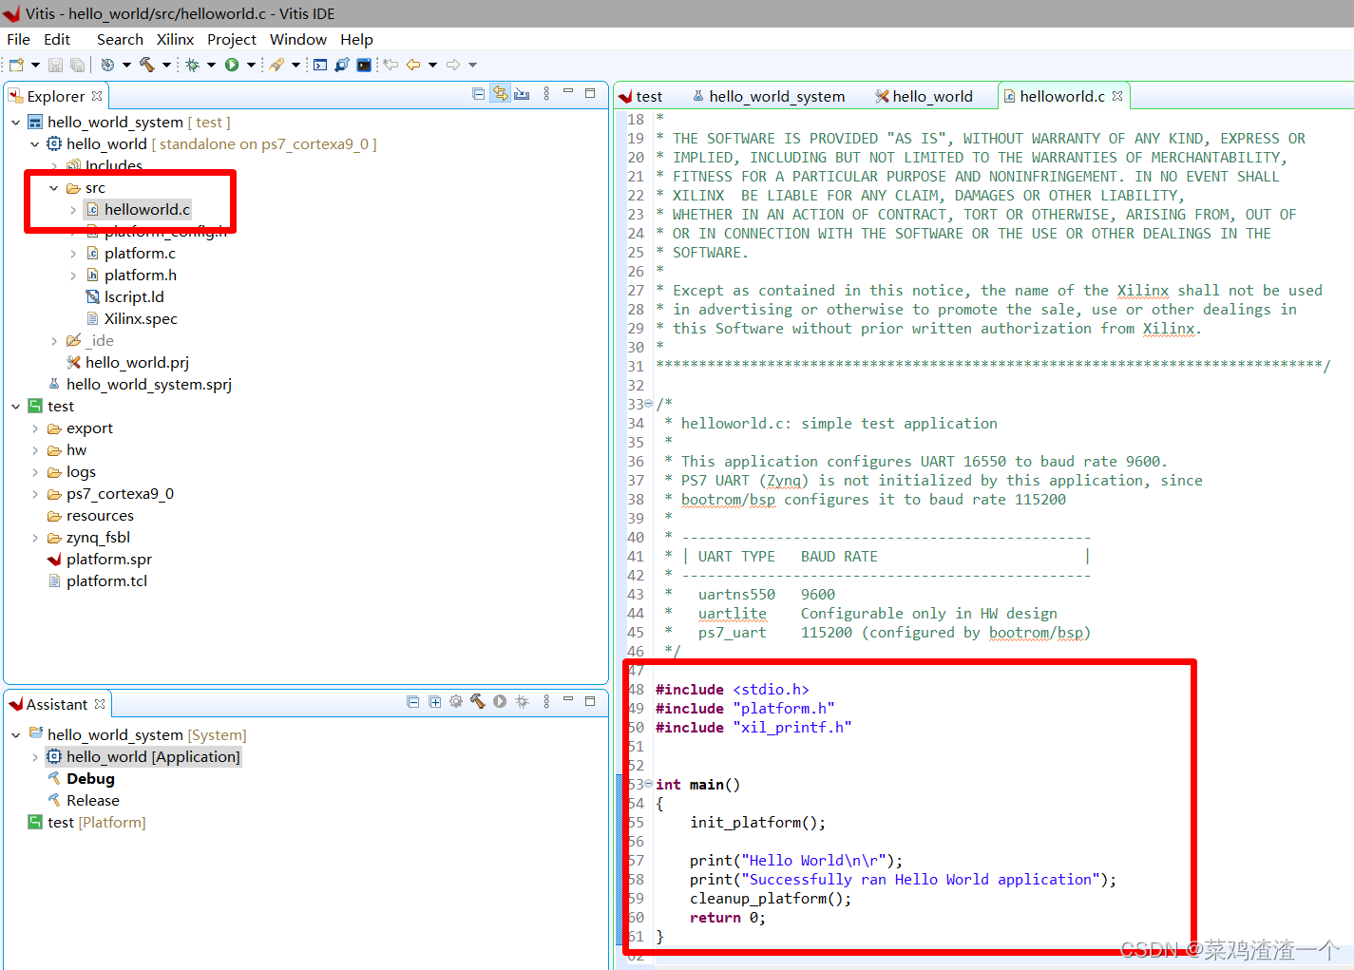Collapse the hello_world_system tree node in Explorer
Screen dimensions: 1354x970
coord(16,123)
